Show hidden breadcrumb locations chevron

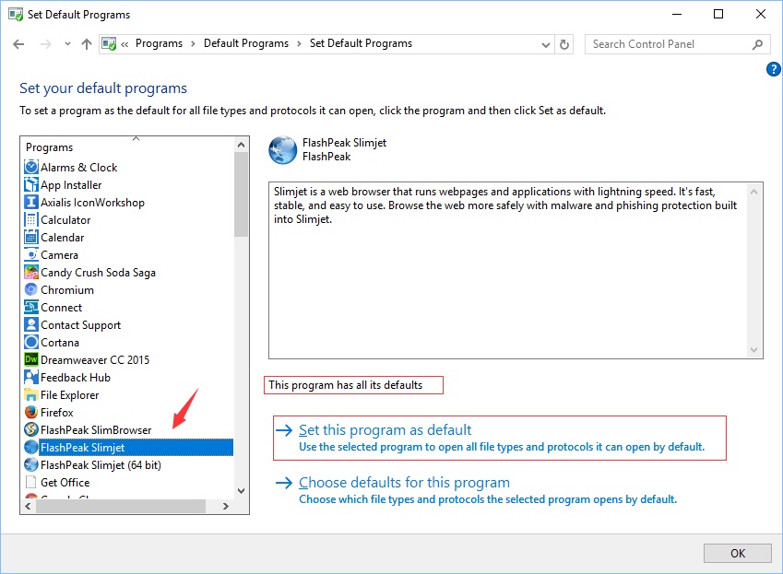pos(125,44)
